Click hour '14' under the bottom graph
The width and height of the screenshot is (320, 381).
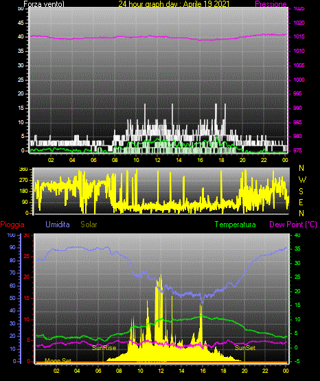pyautogui.click(x=181, y=371)
